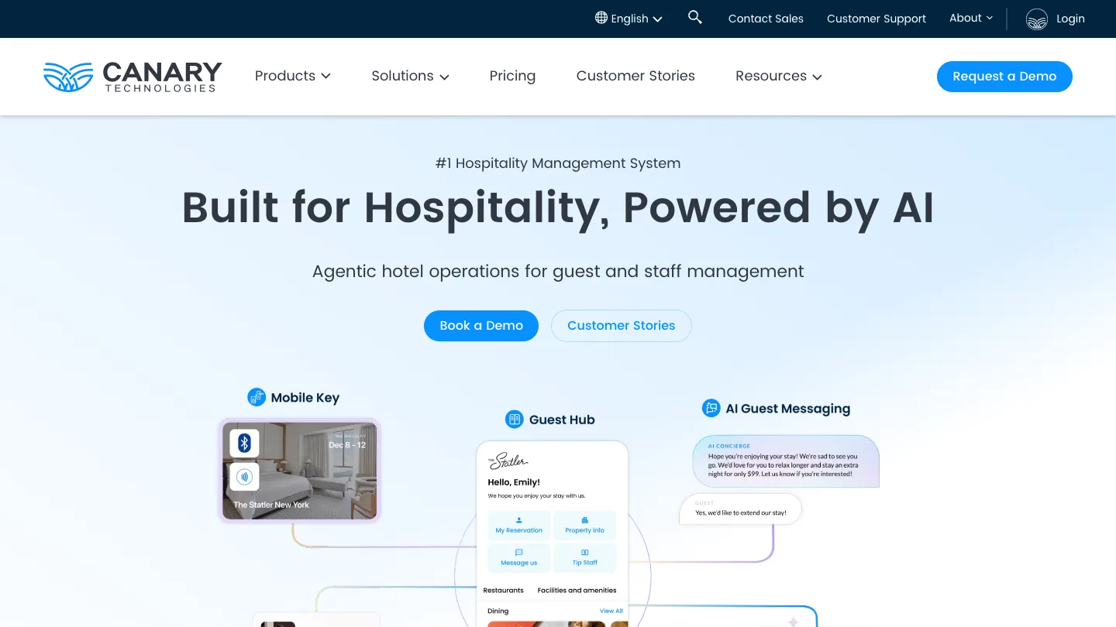This screenshot has width=1116, height=627.
Task: Tap Tip Staff tile in Guest Hub
Action: point(585,557)
